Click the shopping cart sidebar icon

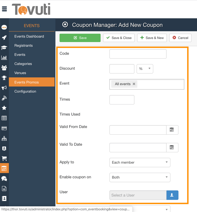pyautogui.click(x=4, y=159)
